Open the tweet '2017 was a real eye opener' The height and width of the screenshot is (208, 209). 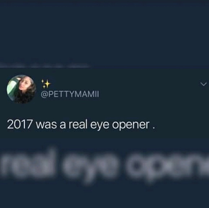(x=81, y=125)
